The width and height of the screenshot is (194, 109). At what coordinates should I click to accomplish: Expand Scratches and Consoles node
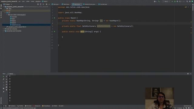pos(3,31)
